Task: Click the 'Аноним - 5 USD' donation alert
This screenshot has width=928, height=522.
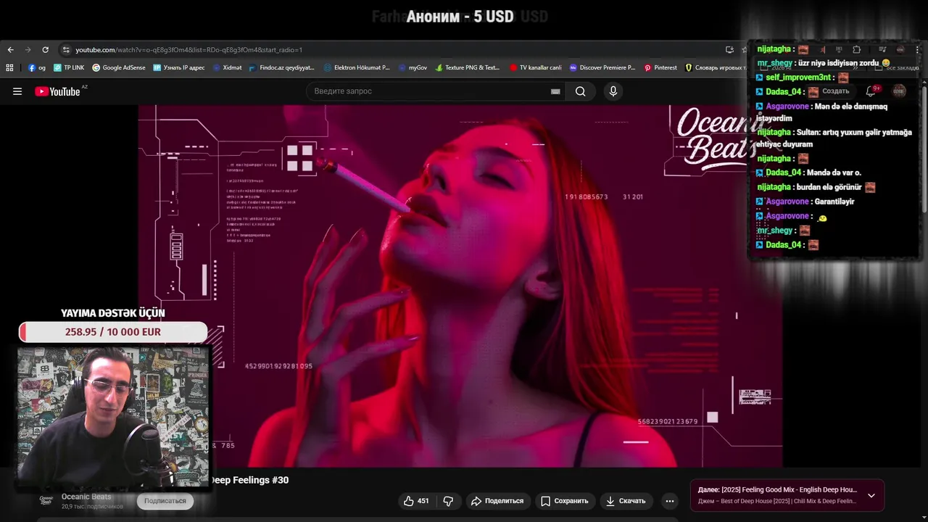Action: point(460,17)
